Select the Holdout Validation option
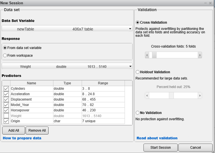 point(138,72)
